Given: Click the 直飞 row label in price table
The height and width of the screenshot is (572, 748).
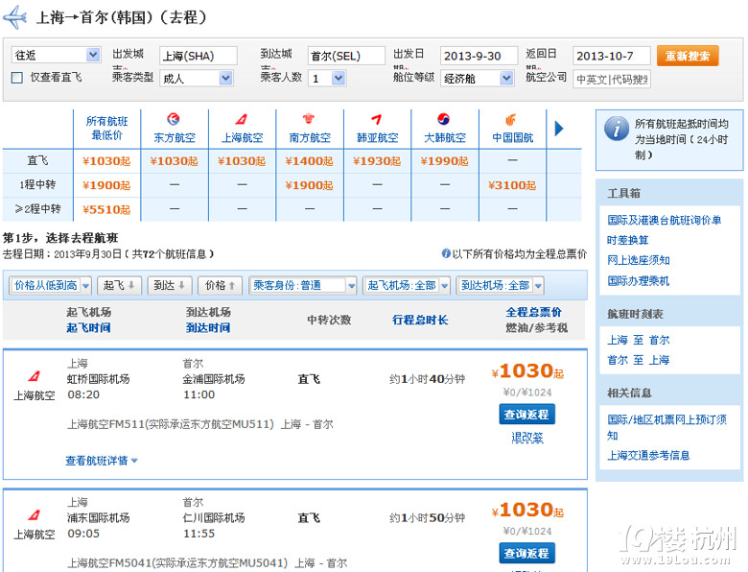Looking at the screenshot, I should pyautogui.click(x=37, y=161).
